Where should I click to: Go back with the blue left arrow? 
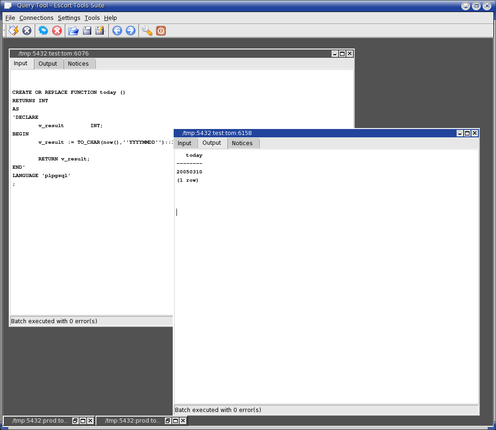click(x=117, y=31)
